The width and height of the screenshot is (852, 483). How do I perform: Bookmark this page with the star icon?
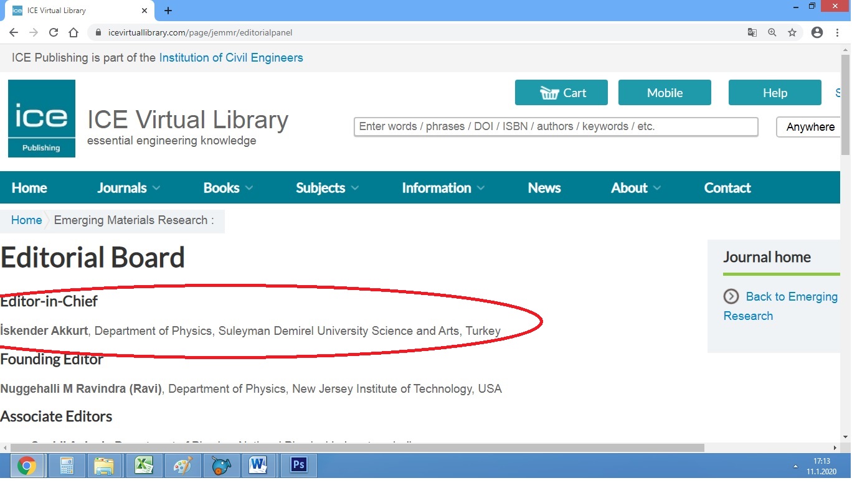tap(792, 32)
